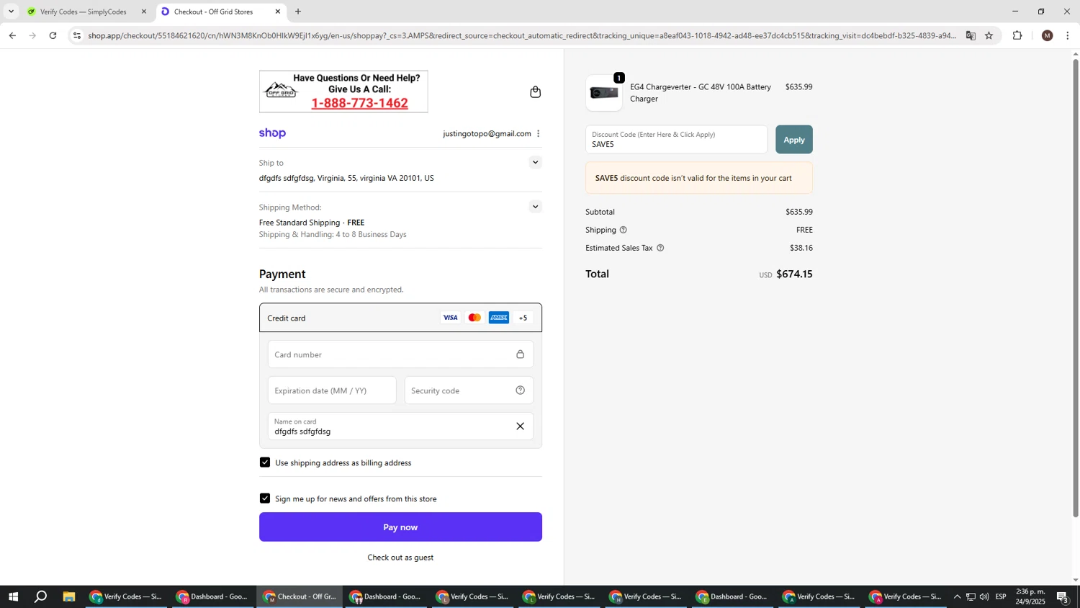Apply the discount code
The width and height of the screenshot is (1080, 608).
tap(793, 140)
